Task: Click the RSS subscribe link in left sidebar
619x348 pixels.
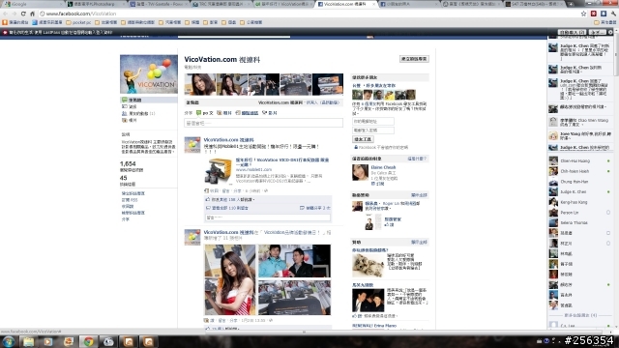Action: tap(130, 200)
